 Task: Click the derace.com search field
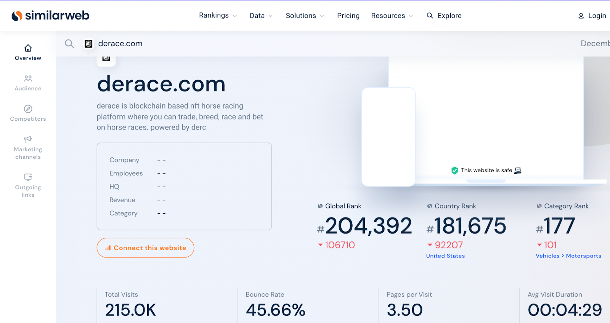coord(120,43)
